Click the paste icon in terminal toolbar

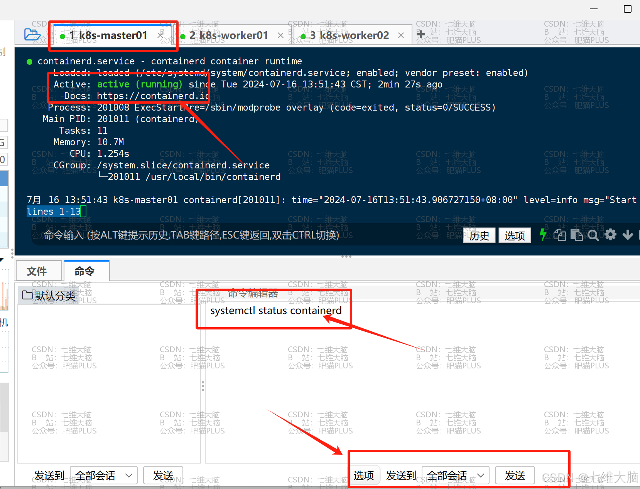coord(576,235)
